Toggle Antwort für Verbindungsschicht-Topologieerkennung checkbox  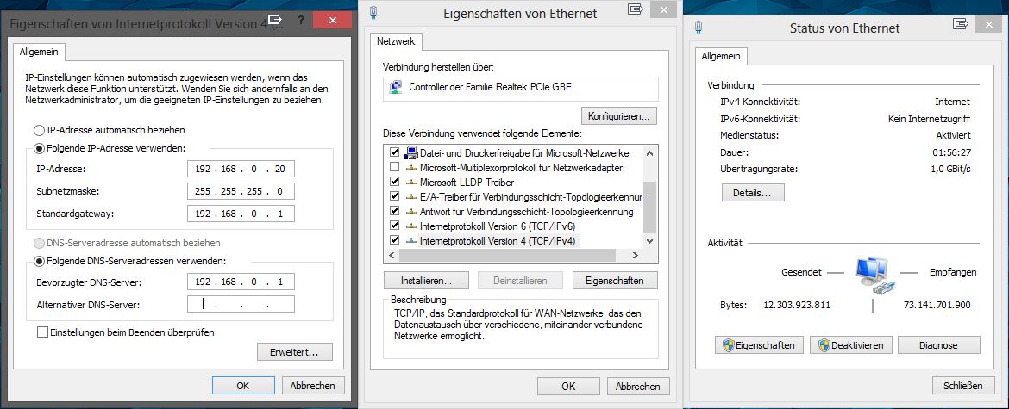pos(394,211)
